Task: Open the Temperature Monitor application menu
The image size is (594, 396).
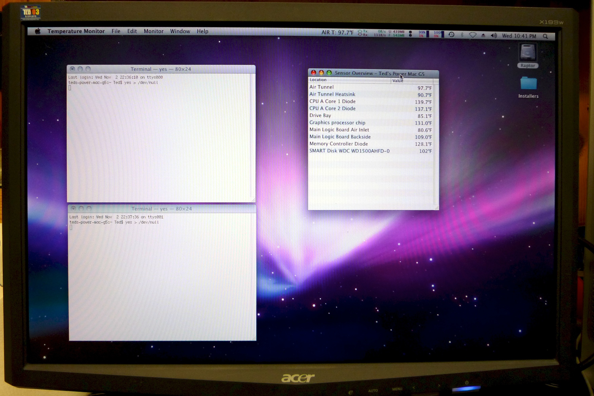Action: 76,31
